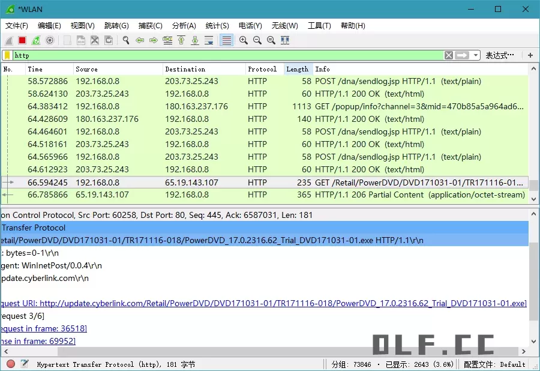Open the recent filters dropdown arrow
Screen dimensions: 540x371
[476, 55]
